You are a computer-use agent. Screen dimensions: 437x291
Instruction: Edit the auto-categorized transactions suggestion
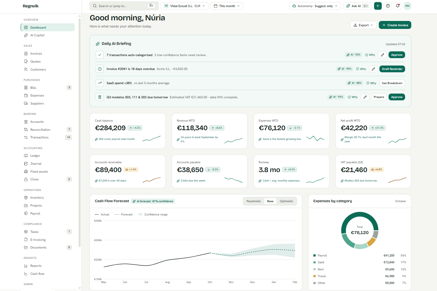382,55
